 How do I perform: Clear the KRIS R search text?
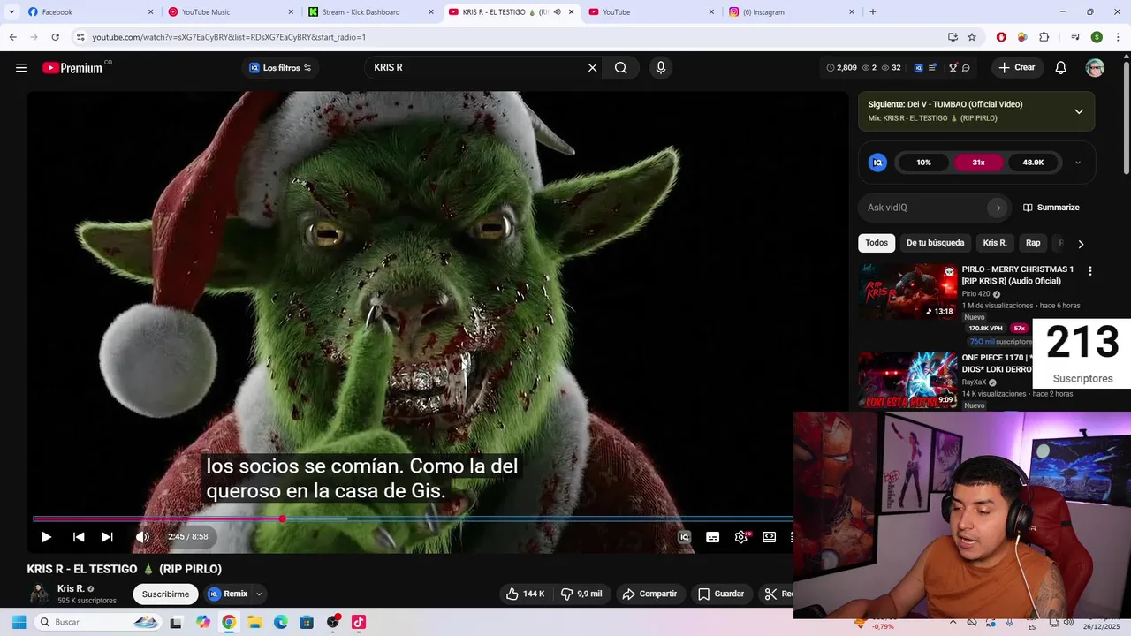coord(593,68)
